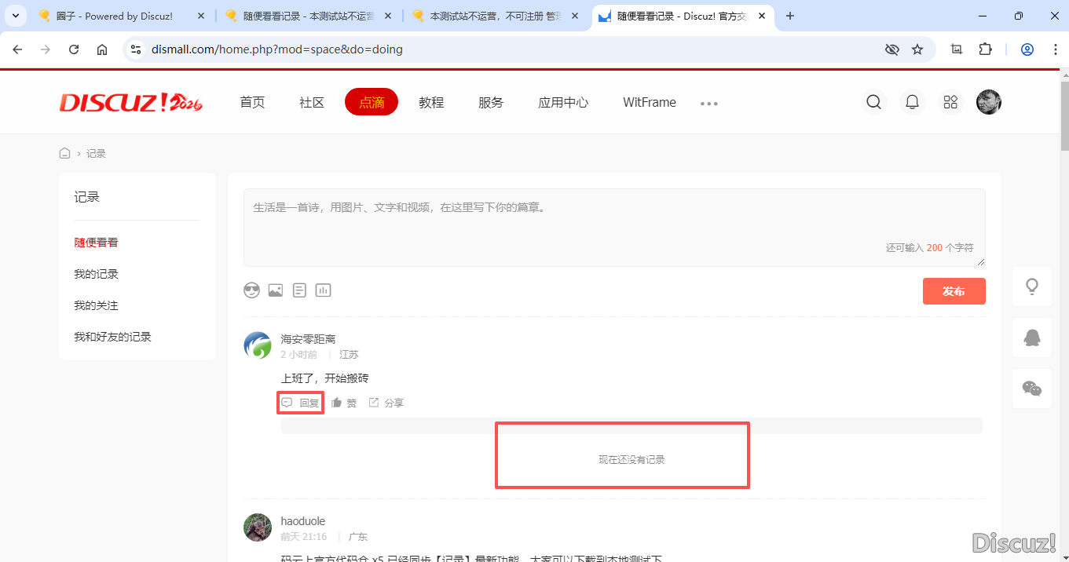The height and width of the screenshot is (562, 1069).
Task: Open the notification bell icon
Action: 912,102
